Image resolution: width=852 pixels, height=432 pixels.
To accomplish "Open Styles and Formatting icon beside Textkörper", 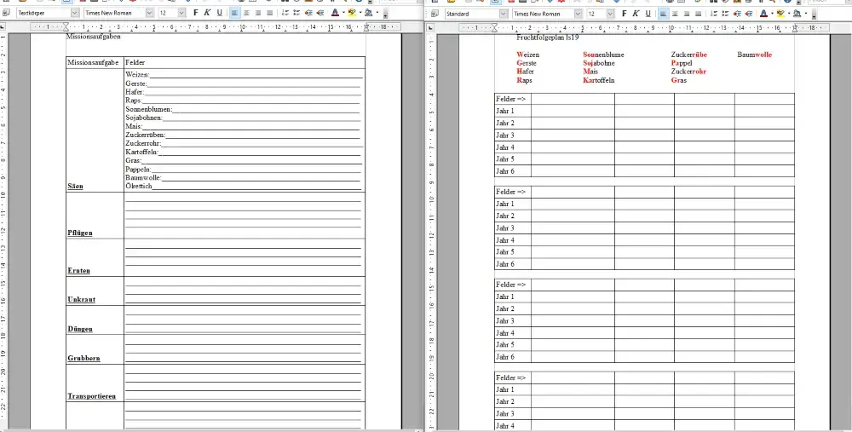I will point(6,14).
